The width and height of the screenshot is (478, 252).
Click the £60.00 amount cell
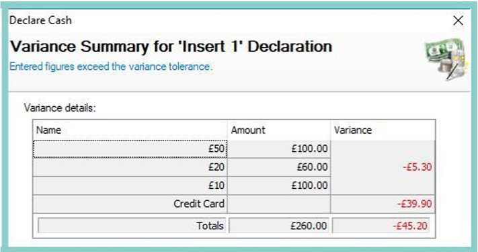pos(279,167)
